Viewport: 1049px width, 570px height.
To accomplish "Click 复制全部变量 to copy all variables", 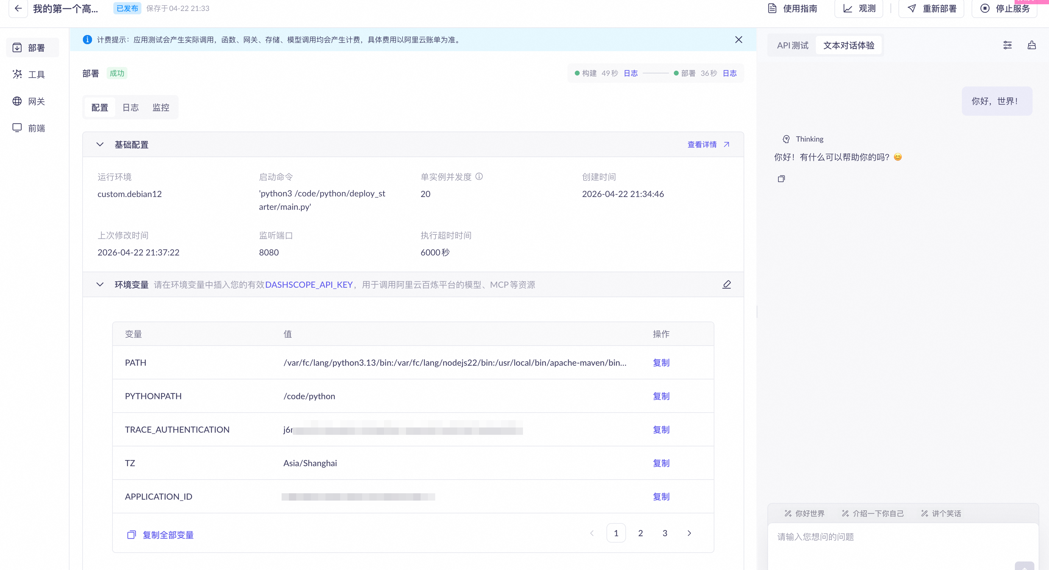I will click(x=160, y=535).
